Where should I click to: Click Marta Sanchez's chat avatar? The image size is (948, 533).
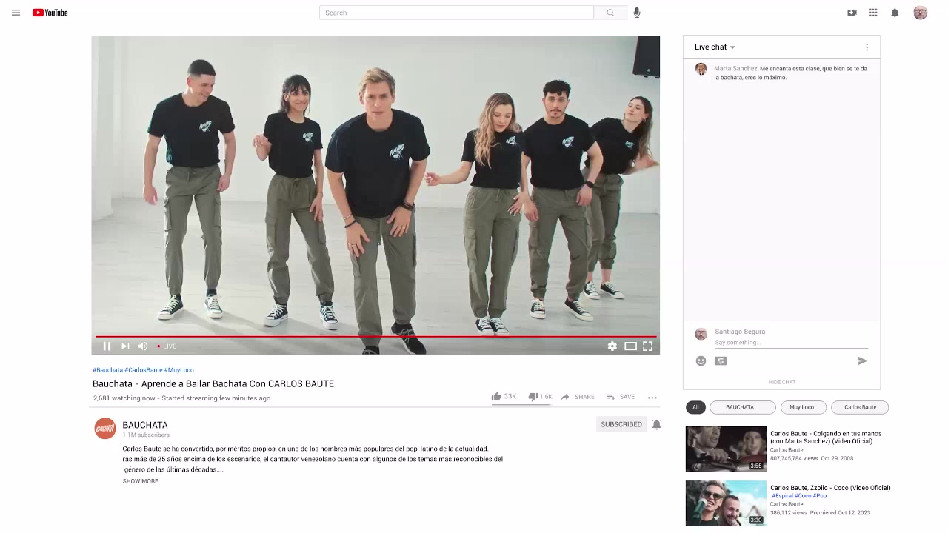pos(701,69)
